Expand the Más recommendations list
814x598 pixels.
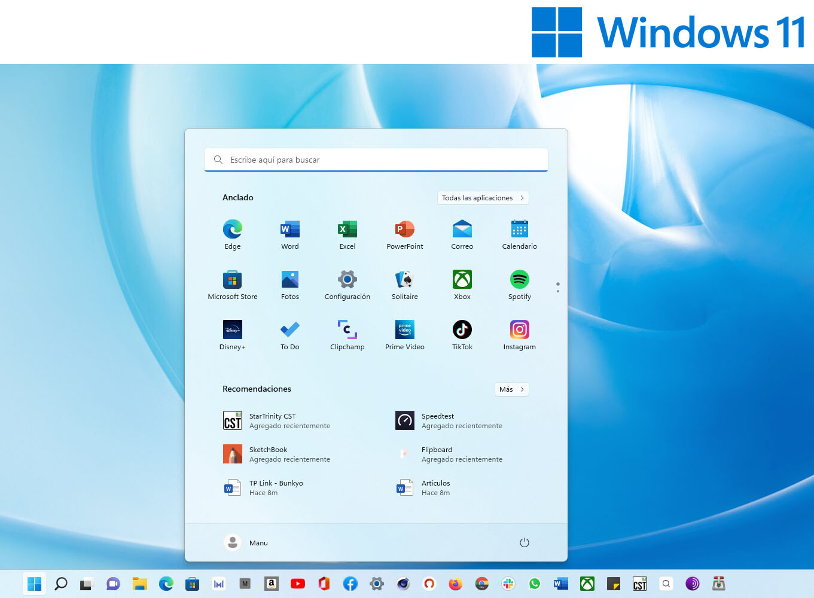[511, 389]
